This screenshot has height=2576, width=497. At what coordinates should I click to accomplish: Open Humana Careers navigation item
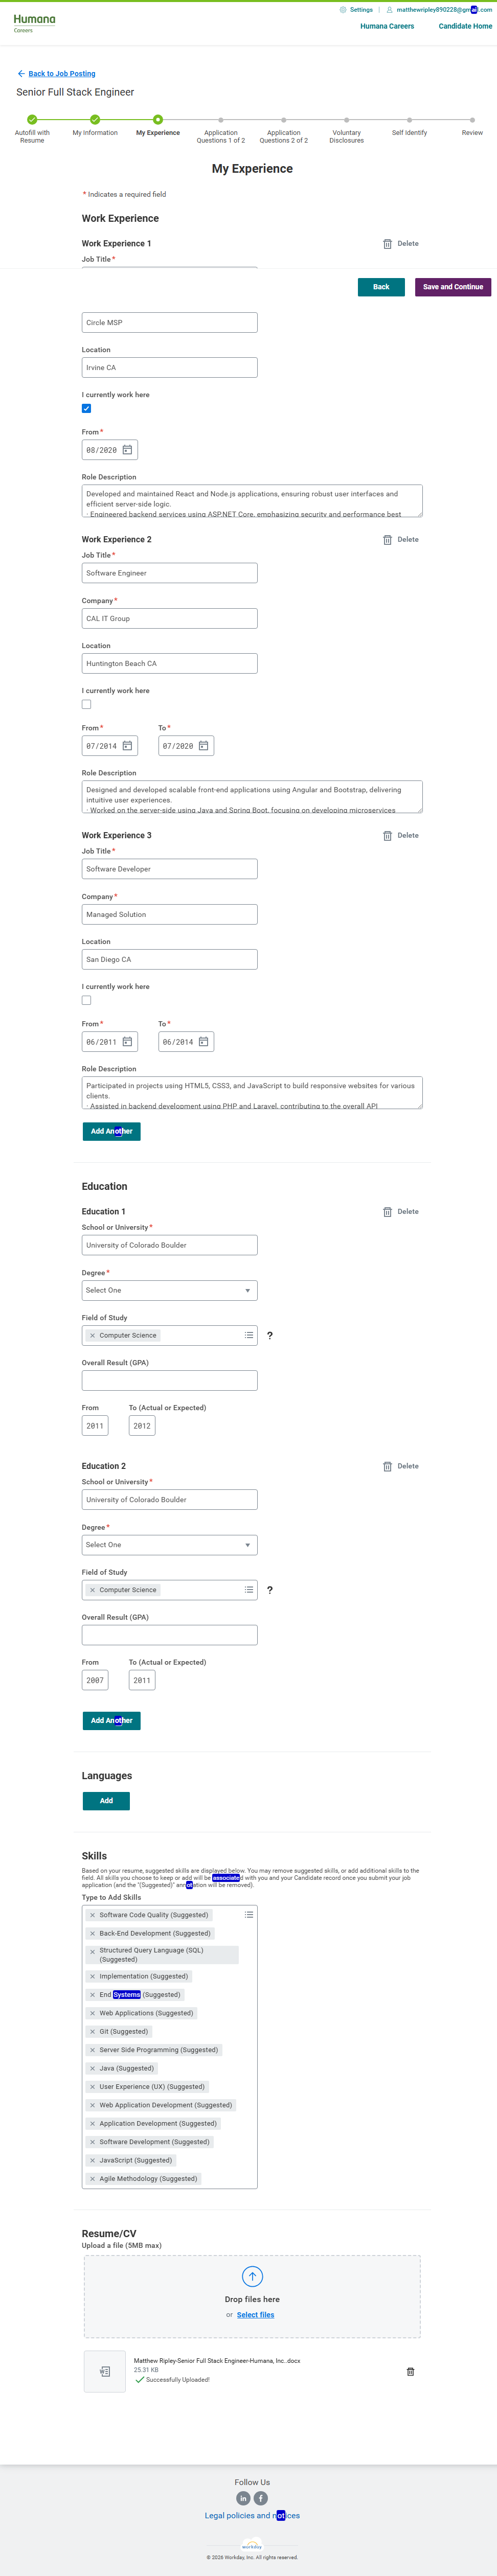(x=387, y=26)
